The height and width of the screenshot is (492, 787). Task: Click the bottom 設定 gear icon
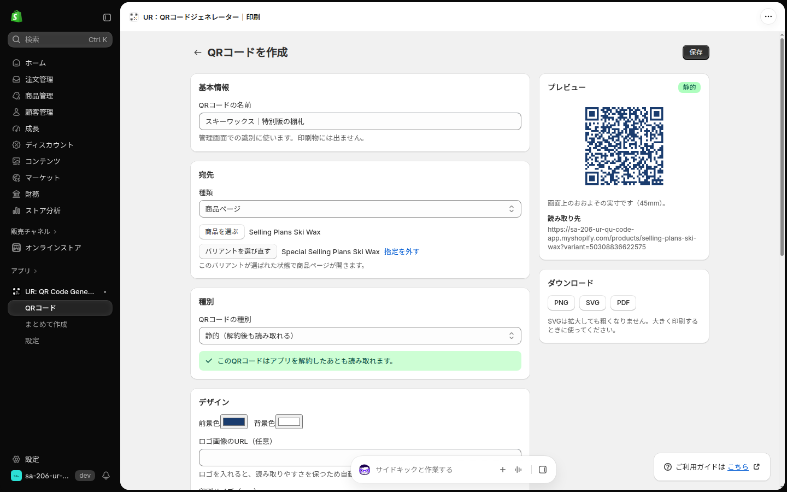point(16,460)
